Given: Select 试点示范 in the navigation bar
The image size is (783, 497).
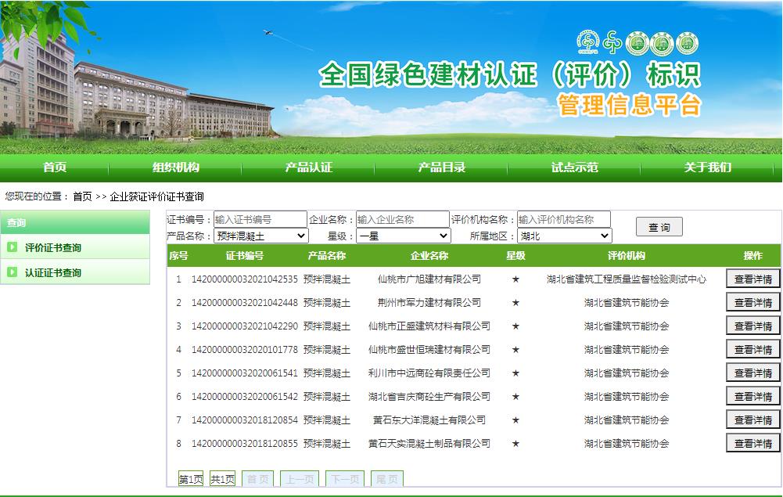Looking at the screenshot, I should pos(574,167).
